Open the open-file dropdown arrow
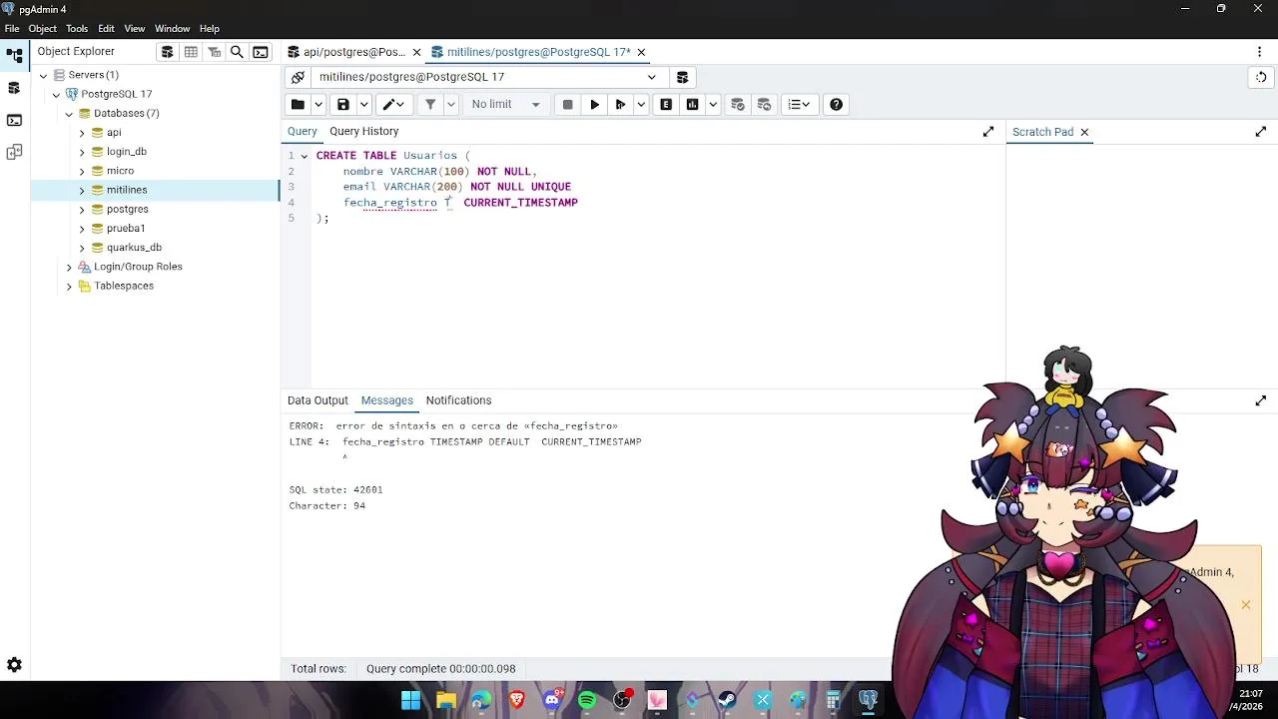Screen dimensions: 1278x719 click(x=319, y=104)
